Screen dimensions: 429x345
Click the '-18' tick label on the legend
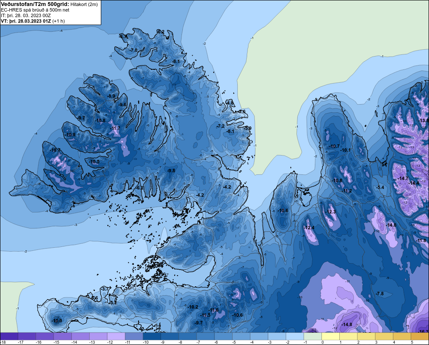pos(3,342)
